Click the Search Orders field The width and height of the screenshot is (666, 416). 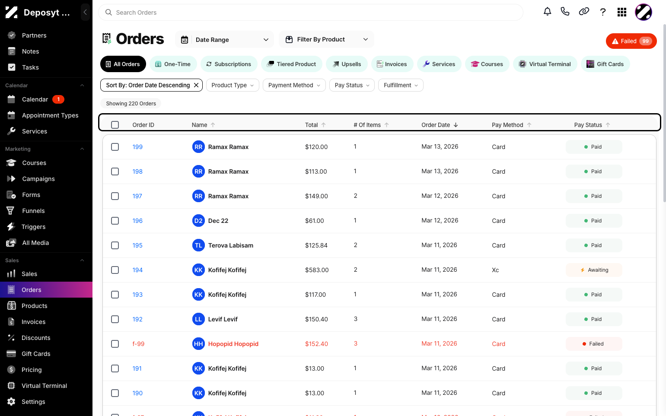[311, 13]
